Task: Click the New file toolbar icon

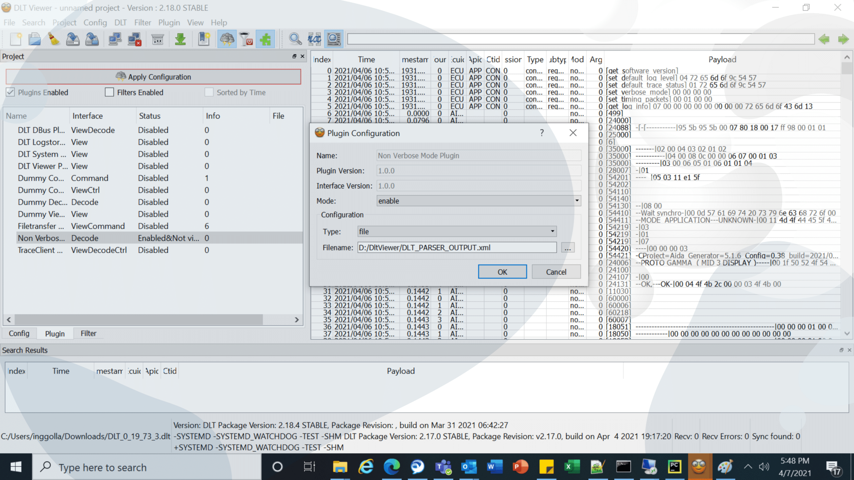Action: pyautogui.click(x=15, y=39)
